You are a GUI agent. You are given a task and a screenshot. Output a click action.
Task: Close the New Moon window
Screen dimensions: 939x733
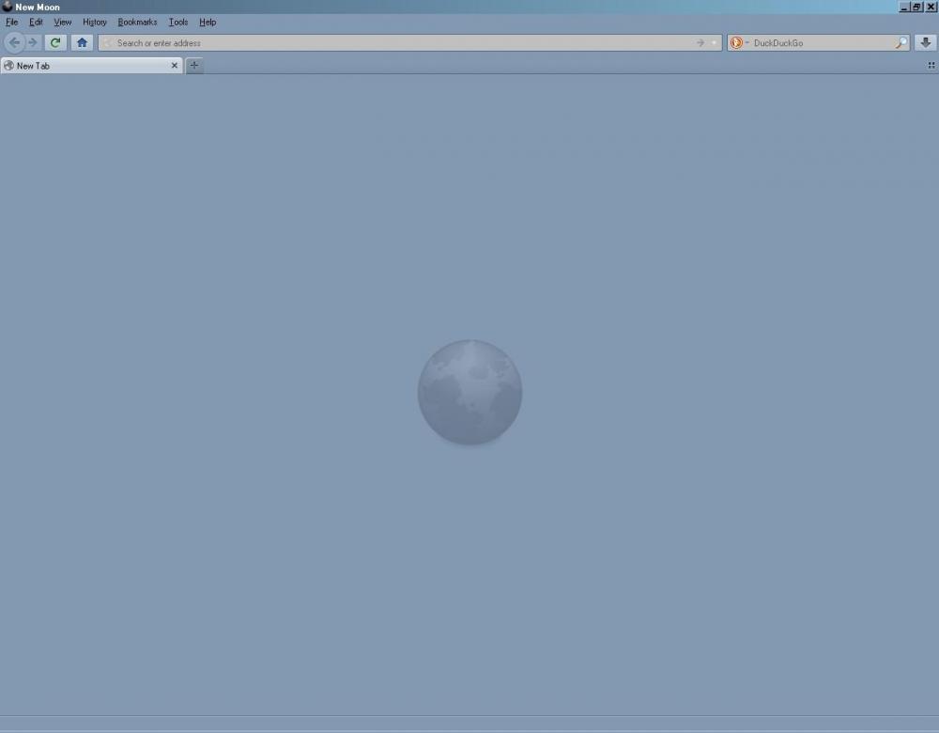(x=931, y=8)
